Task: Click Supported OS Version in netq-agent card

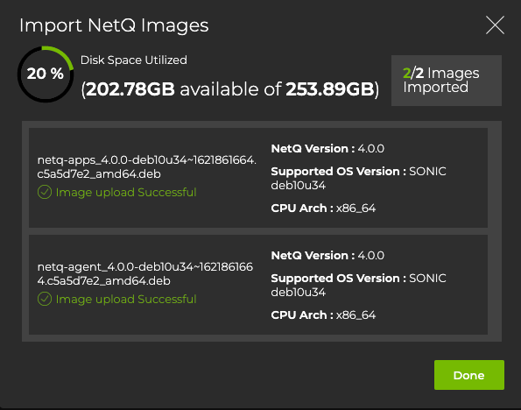Action: point(358,285)
